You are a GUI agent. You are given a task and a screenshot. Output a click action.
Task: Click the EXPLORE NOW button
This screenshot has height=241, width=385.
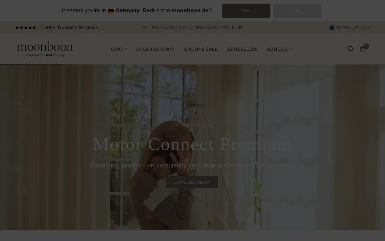192,182
